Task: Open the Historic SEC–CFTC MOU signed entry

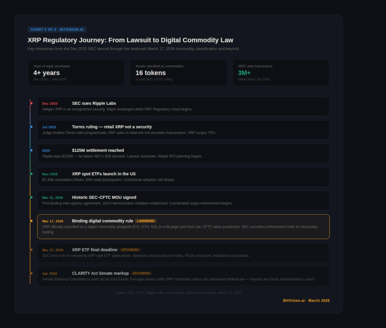Action: pyautogui.click(x=104, y=197)
